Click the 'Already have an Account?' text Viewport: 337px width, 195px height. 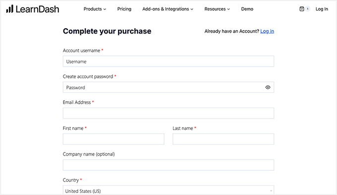point(232,31)
